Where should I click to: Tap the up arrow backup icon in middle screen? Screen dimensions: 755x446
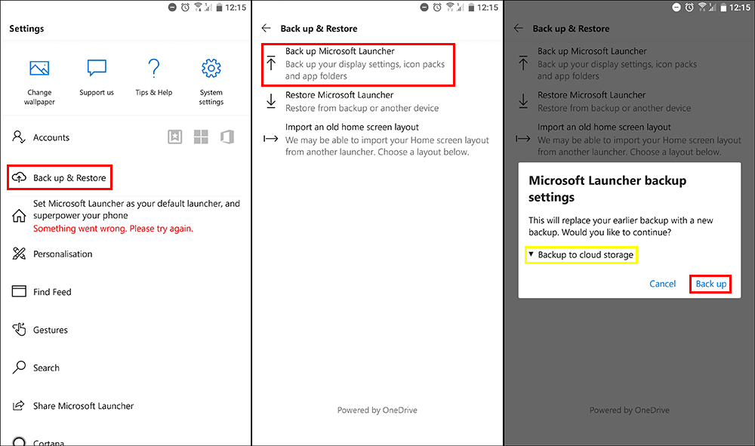pyautogui.click(x=271, y=63)
